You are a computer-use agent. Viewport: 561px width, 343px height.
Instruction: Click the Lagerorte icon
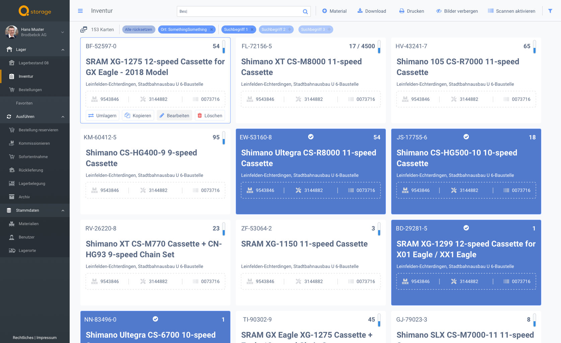(12, 251)
